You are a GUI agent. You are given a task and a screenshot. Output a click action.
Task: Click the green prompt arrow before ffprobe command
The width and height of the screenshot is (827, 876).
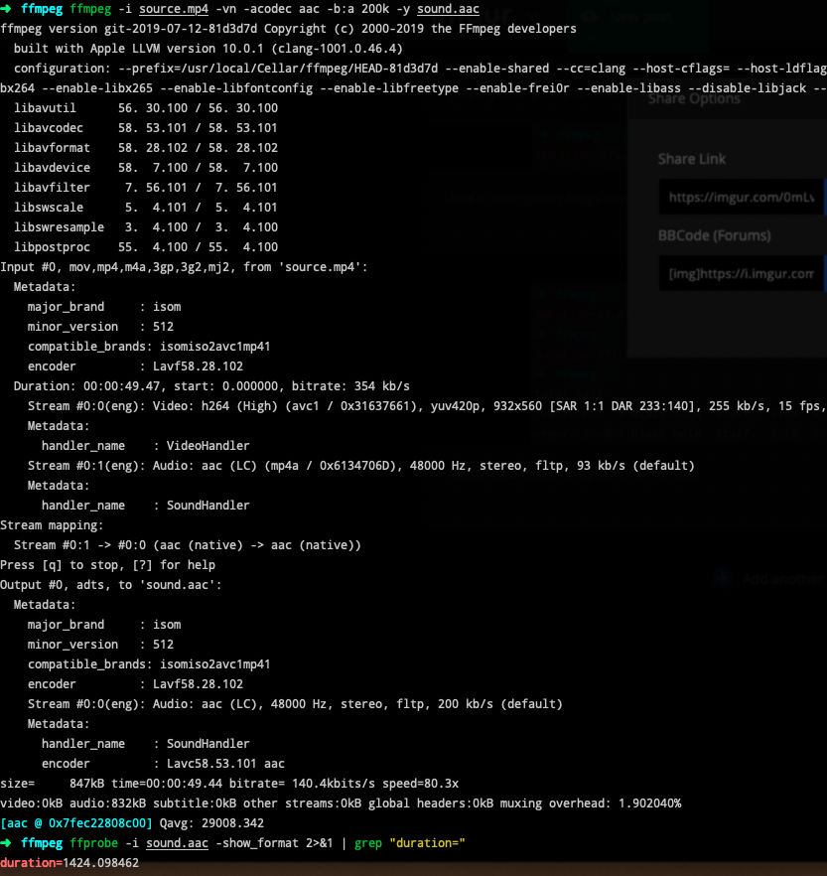tap(6, 842)
